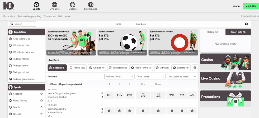Open the Casino promo tile on the right

(225, 62)
